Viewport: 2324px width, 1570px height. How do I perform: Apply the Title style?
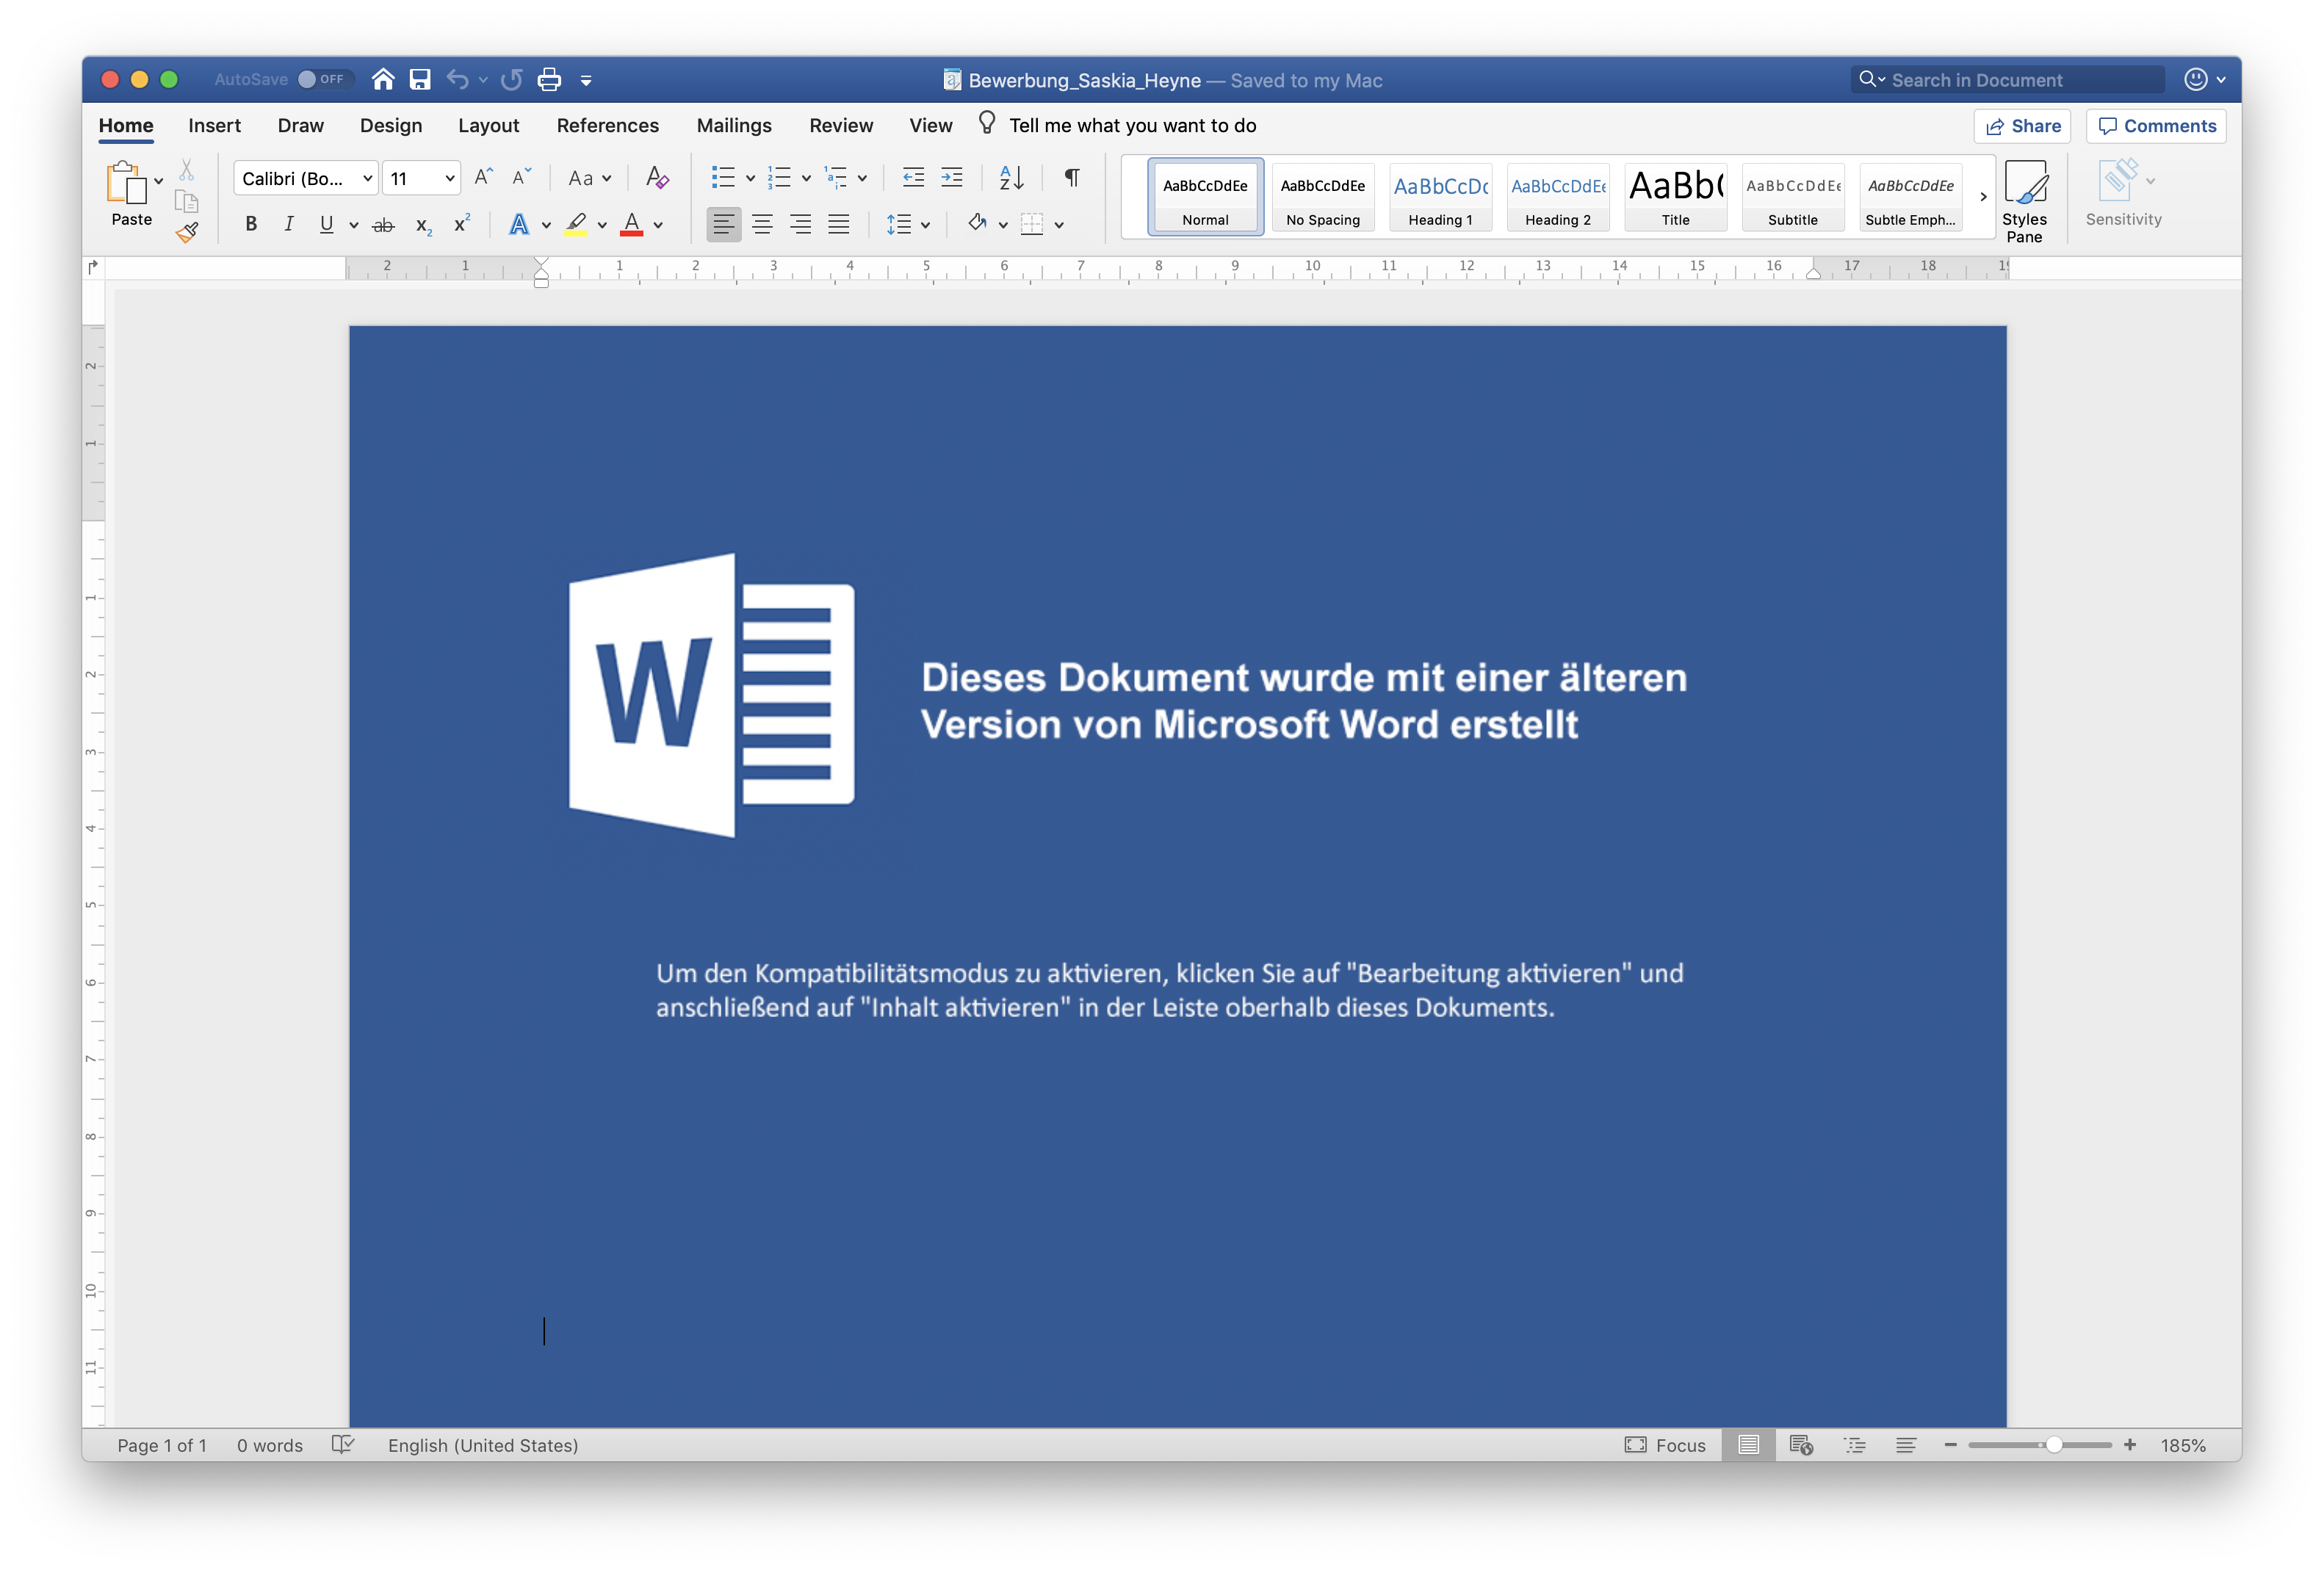(x=1675, y=197)
